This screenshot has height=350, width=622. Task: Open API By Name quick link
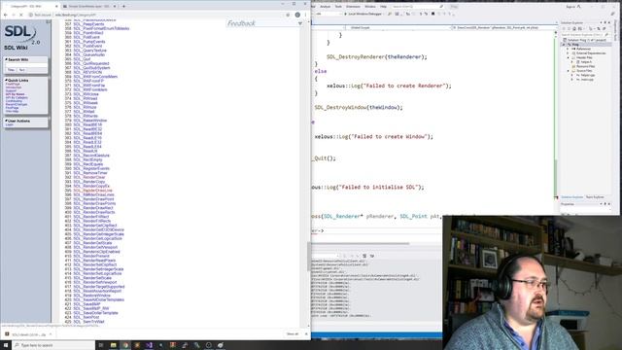pyautogui.click(x=16, y=94)
